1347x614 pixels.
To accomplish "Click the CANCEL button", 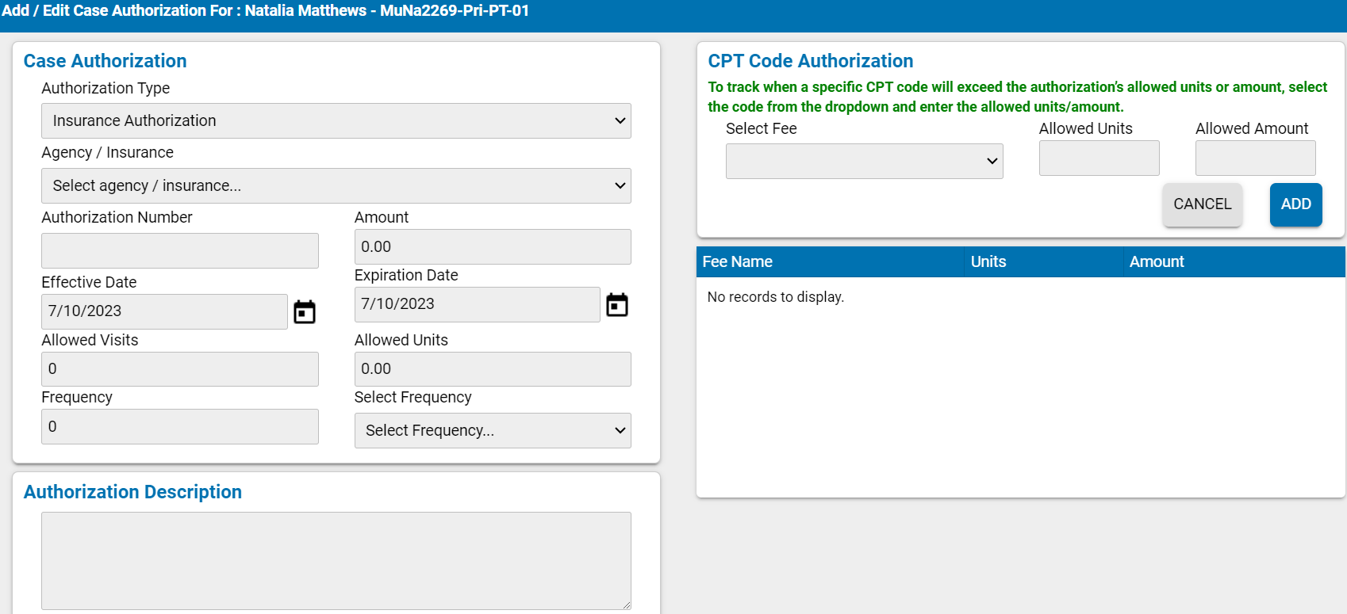I will click(1202, 204).
